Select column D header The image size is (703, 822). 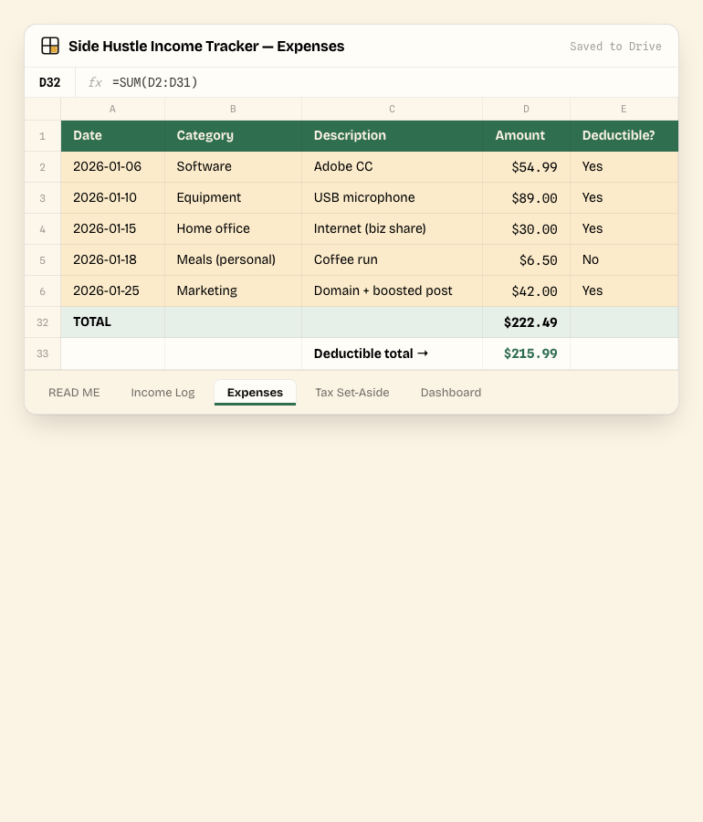526,109
